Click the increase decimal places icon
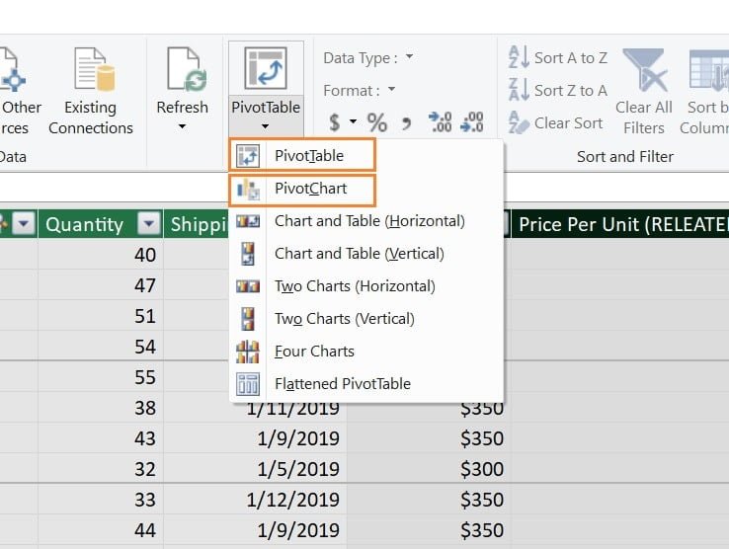The width and height of the screenshot is (729, 549). (440, 122)
